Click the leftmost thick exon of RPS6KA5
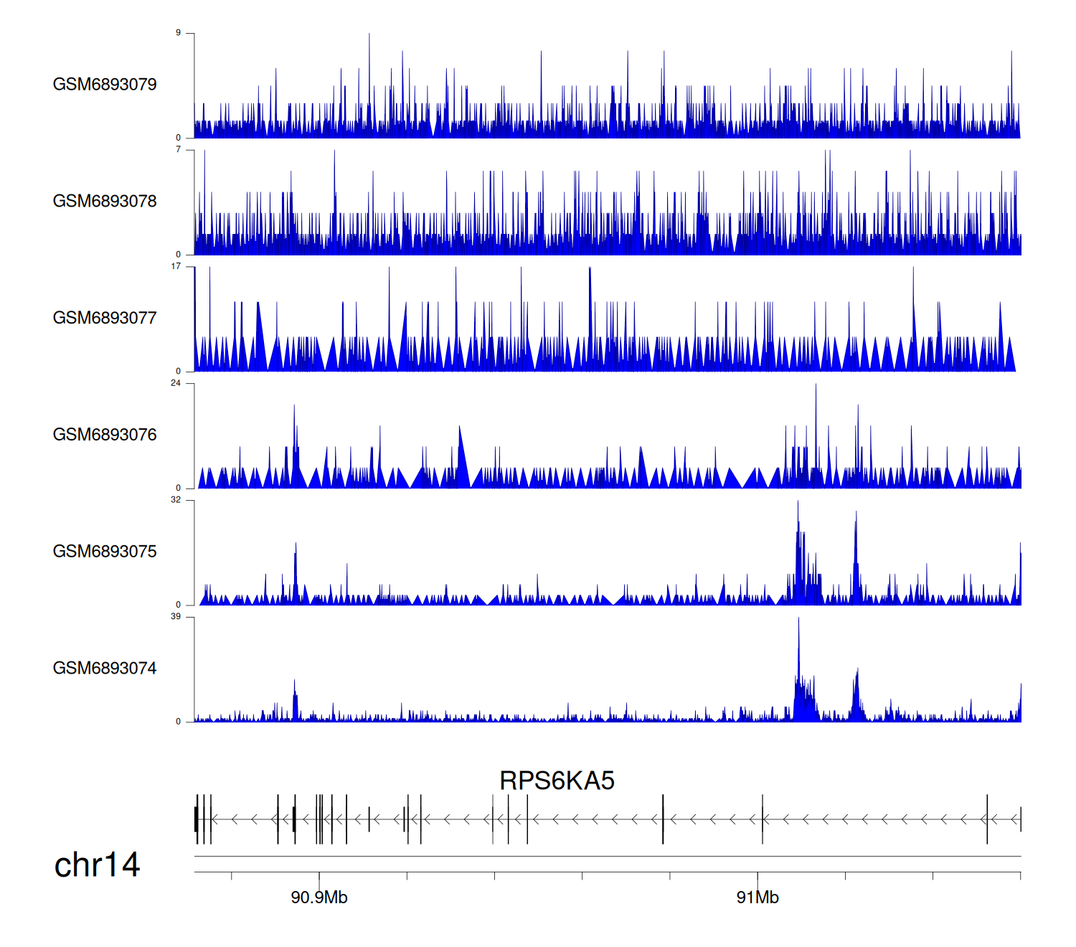 click(196, 819)
